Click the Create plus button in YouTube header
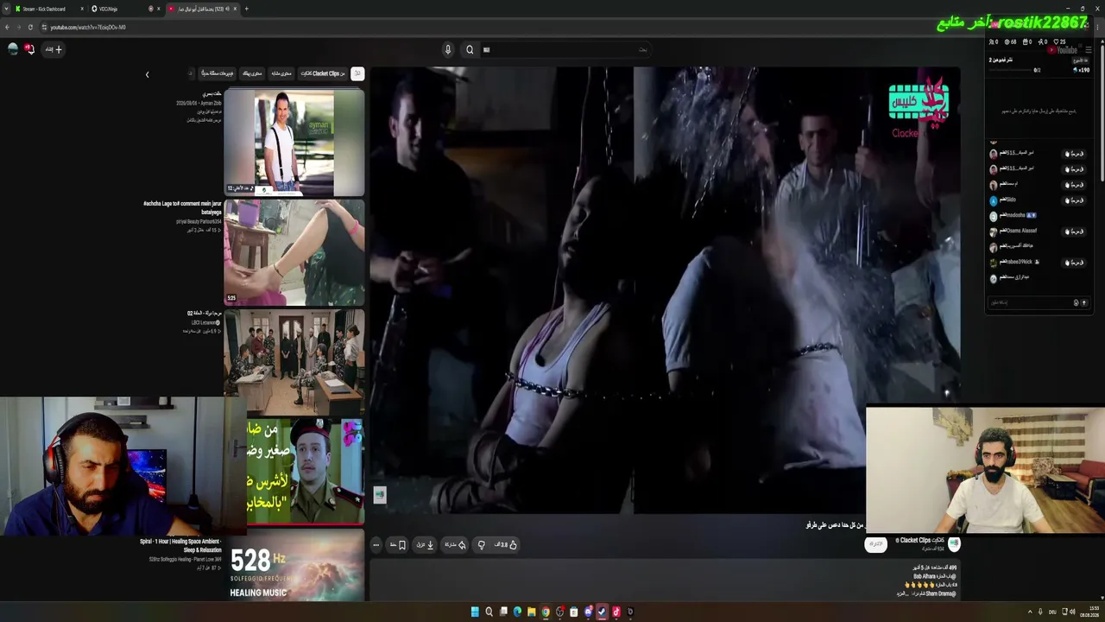 (54, 49)
